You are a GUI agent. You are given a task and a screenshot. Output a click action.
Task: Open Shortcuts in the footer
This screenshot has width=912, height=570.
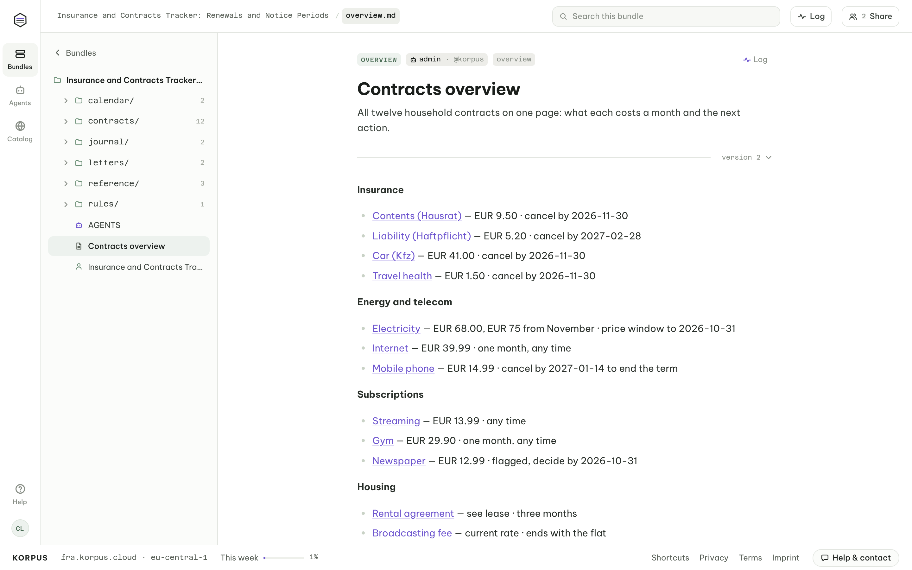pyautogui.click(x=670, y=558)
